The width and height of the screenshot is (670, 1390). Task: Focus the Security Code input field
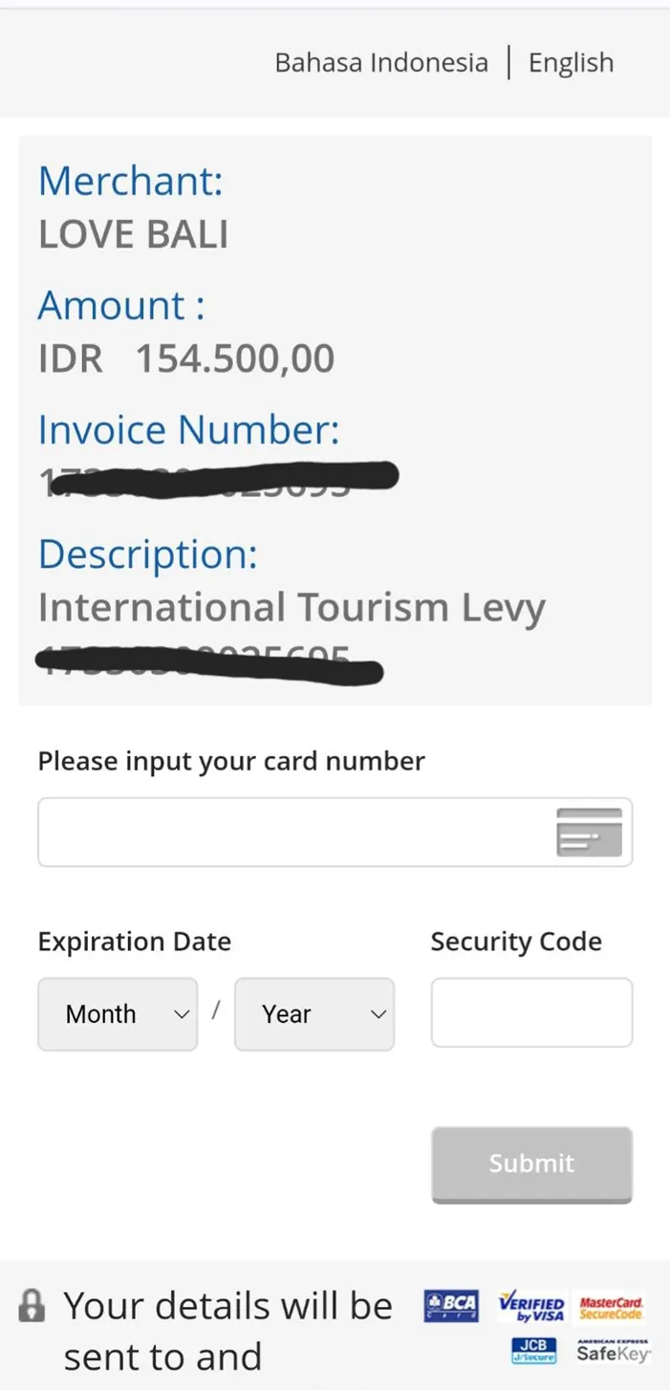(x=531, y=1012)
